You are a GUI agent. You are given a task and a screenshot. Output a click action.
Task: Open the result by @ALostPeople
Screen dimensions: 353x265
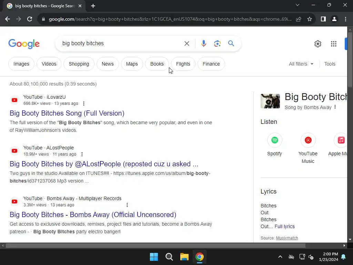click(x=104, y=164)
